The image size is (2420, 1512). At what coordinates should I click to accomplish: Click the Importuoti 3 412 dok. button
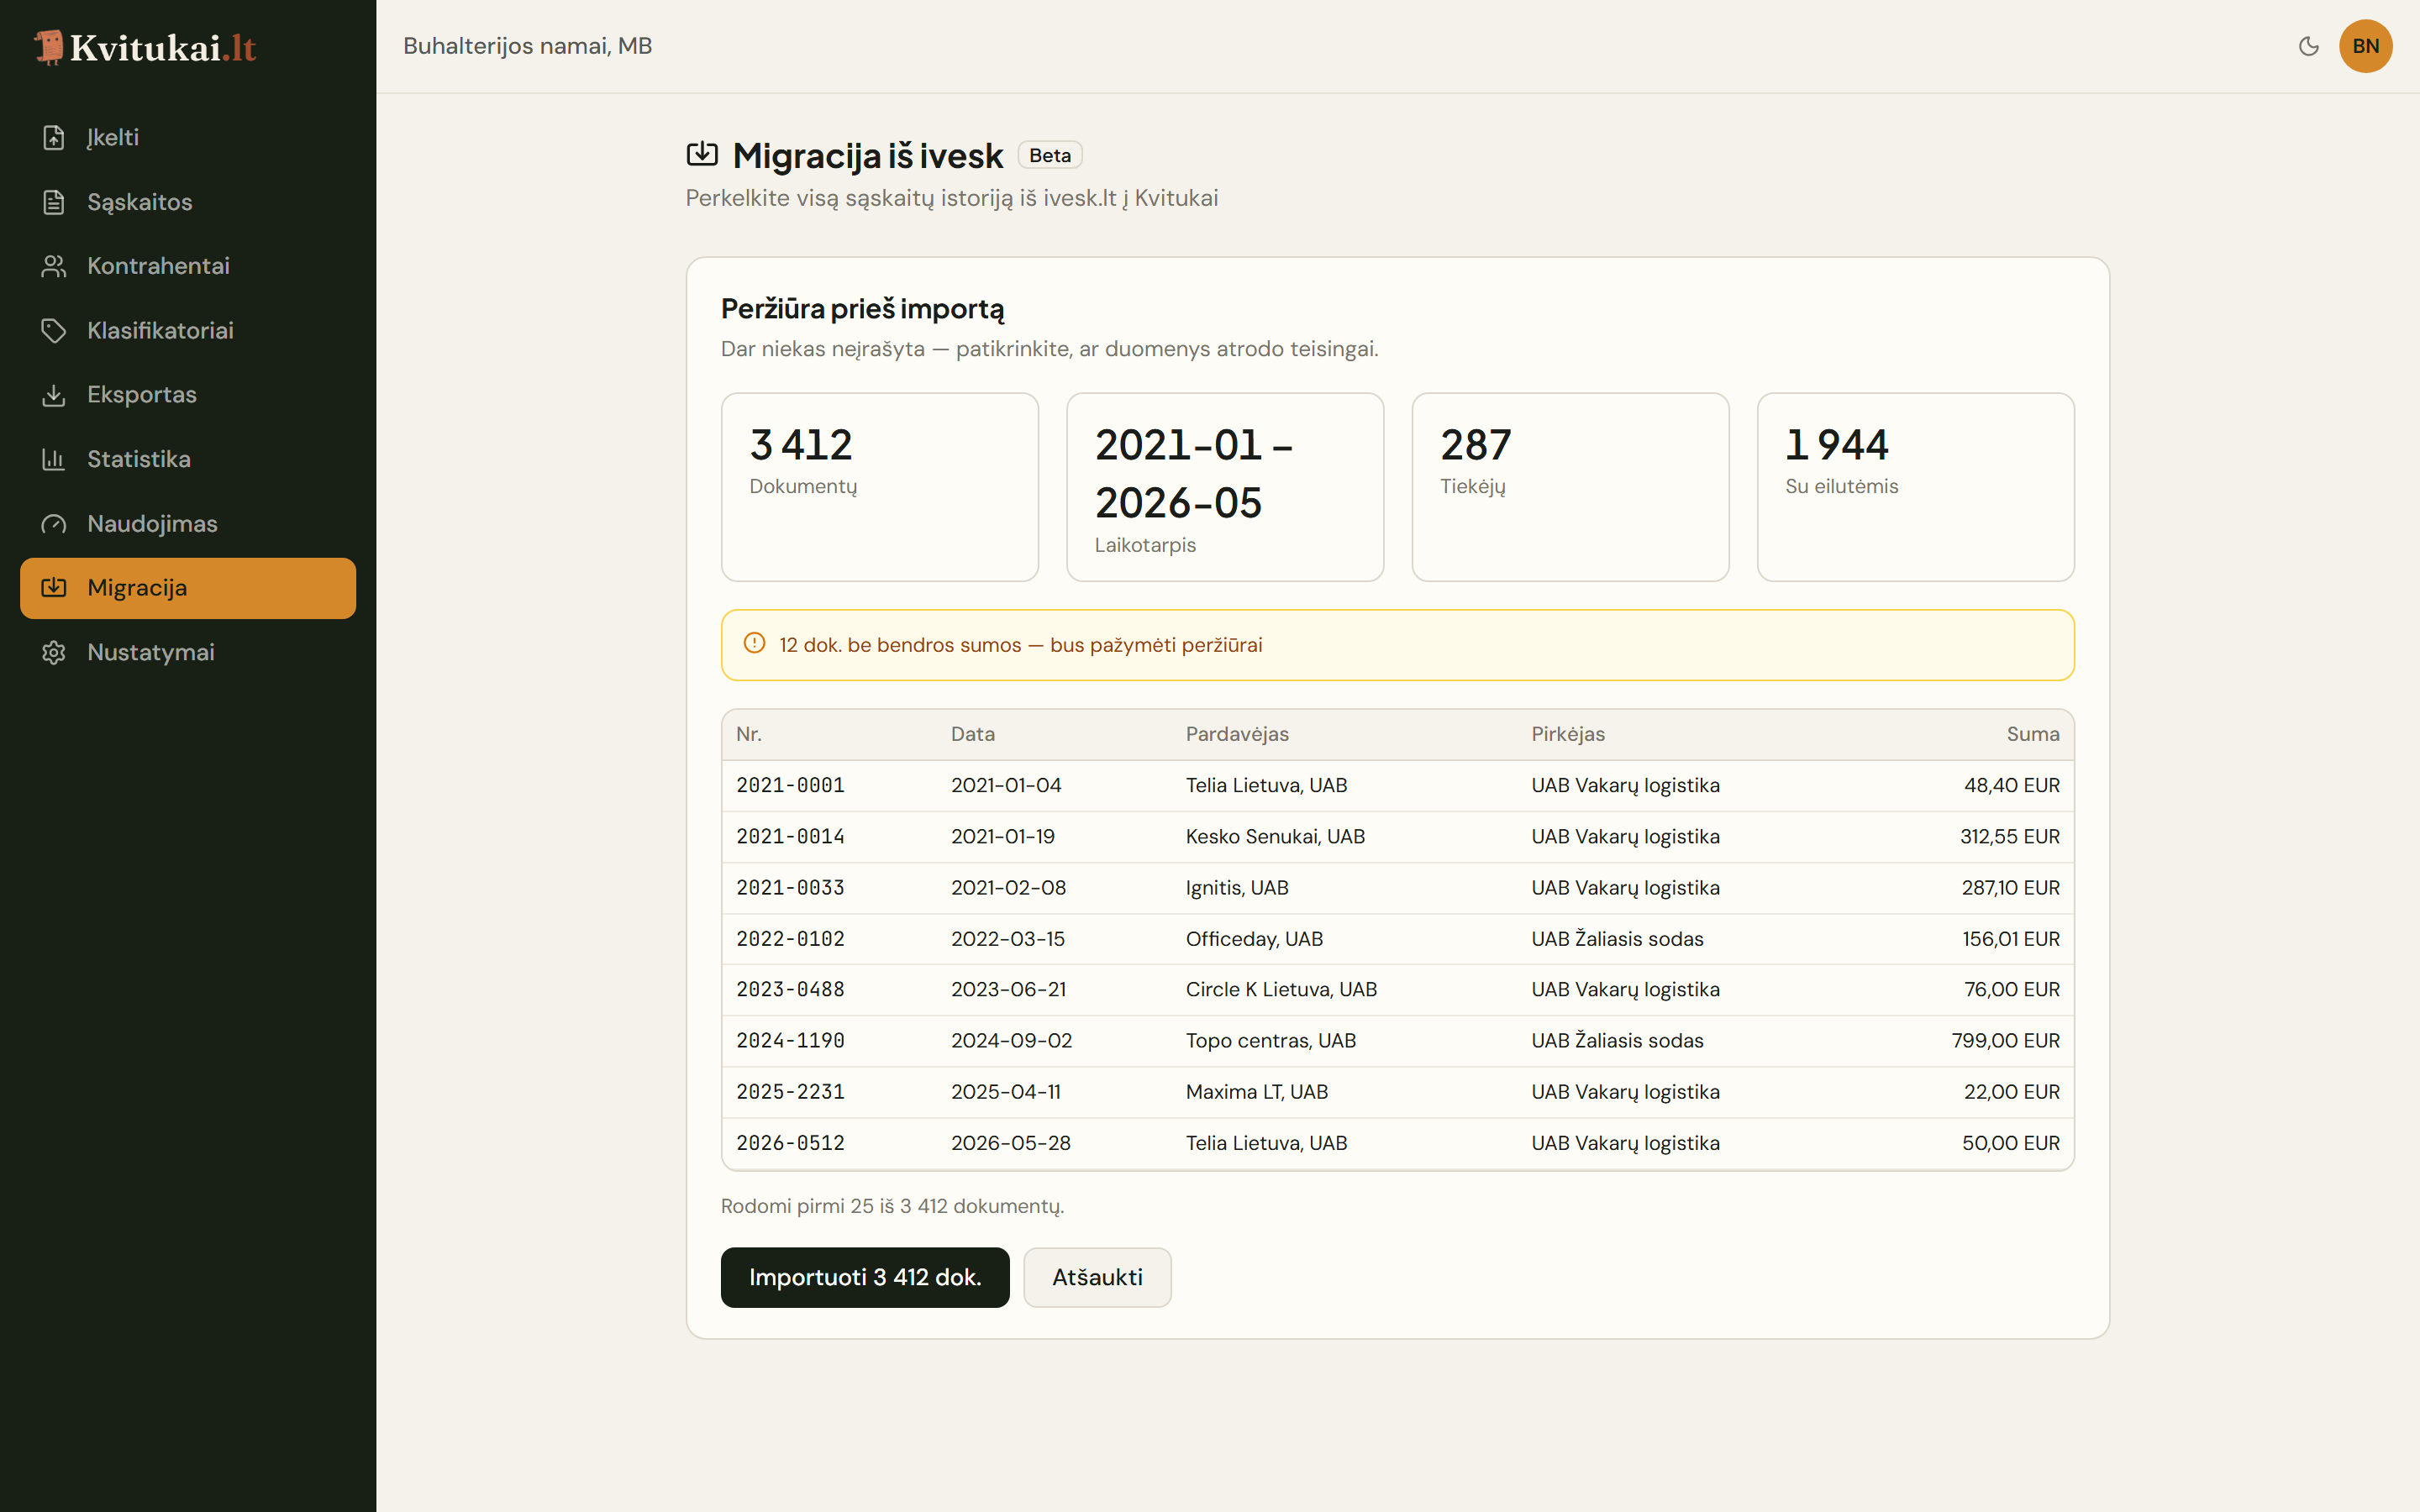click(x=865, y=1277)
